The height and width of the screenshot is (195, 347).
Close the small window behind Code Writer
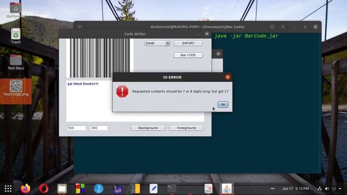[x=218, y=54]
